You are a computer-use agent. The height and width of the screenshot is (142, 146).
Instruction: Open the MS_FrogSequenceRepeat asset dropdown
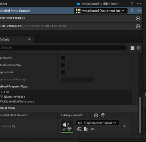point(97,123)
